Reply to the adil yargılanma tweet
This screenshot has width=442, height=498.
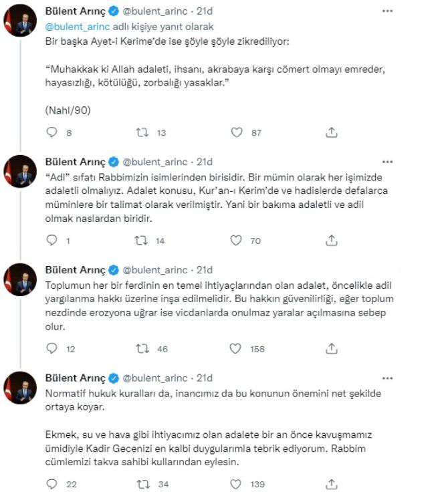click(53, 348)
